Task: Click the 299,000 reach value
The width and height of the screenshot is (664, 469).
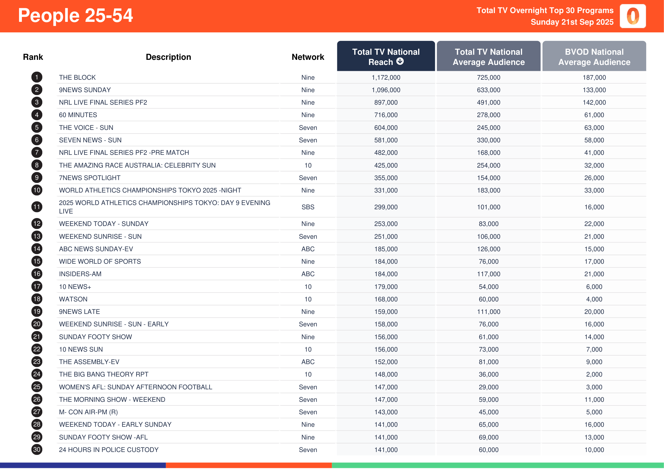Action: tap(386, 207)
